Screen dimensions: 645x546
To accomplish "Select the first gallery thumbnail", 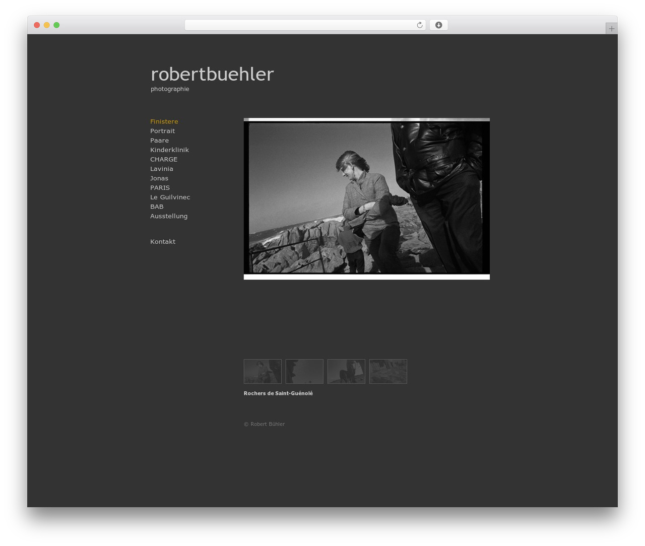I will click(263, 371).
